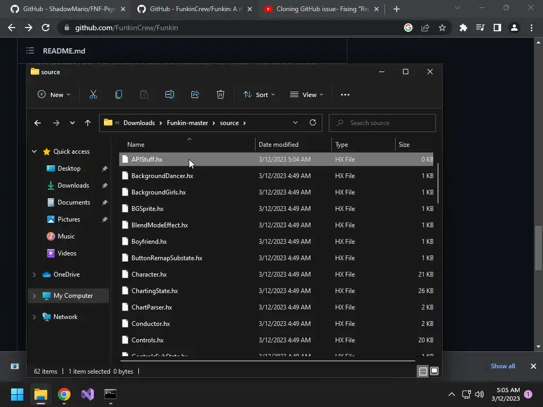Open the Sort dropdown
Image resolution: width=543 pixels, height=407 pixels.
(x=259, y=94)
